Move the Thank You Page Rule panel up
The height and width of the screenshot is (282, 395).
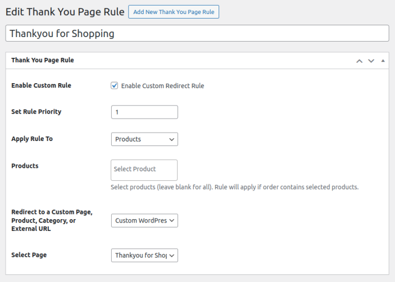click(x=360, y=61)
